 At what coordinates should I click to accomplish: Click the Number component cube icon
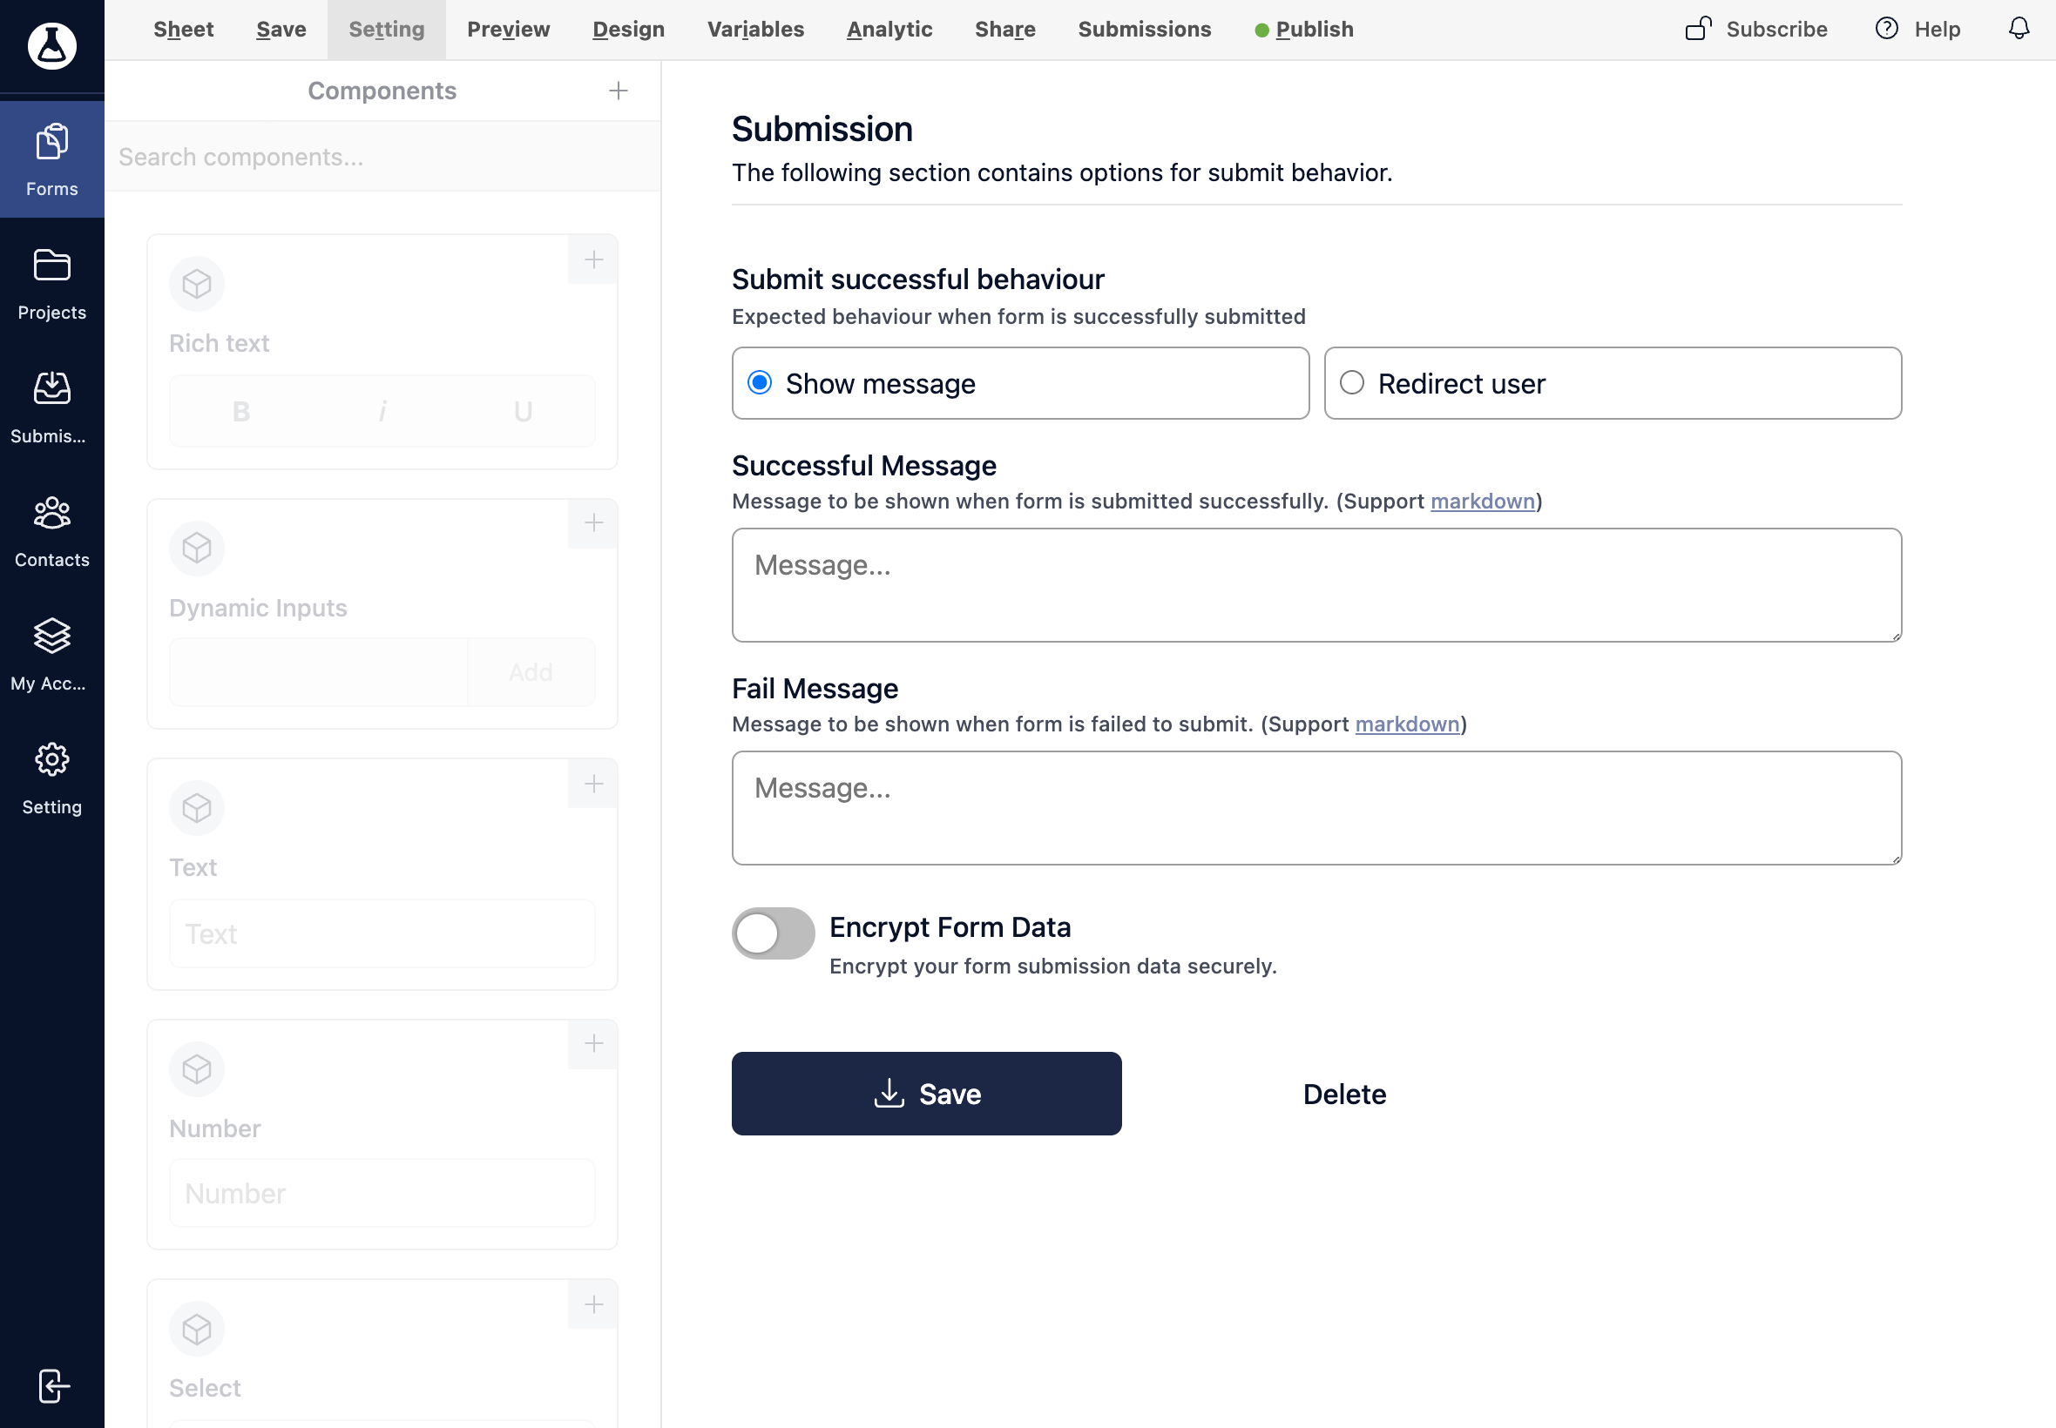(x=196, y=1069)
